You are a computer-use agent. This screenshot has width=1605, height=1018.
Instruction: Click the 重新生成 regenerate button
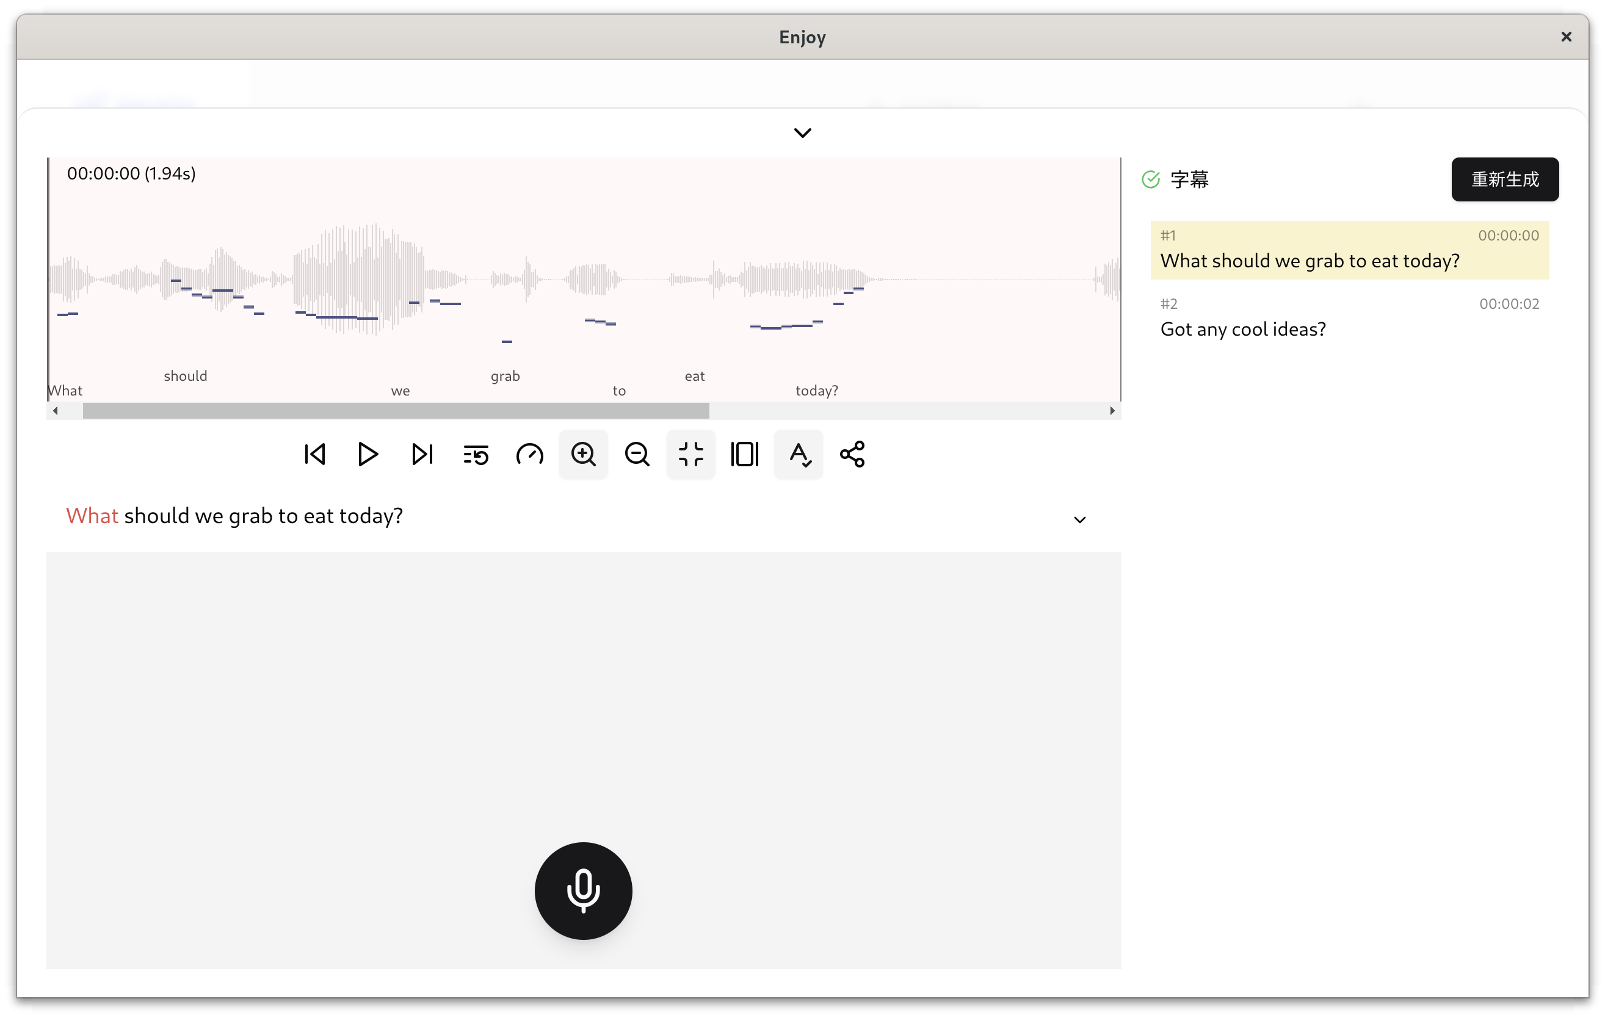[1504, 179]
